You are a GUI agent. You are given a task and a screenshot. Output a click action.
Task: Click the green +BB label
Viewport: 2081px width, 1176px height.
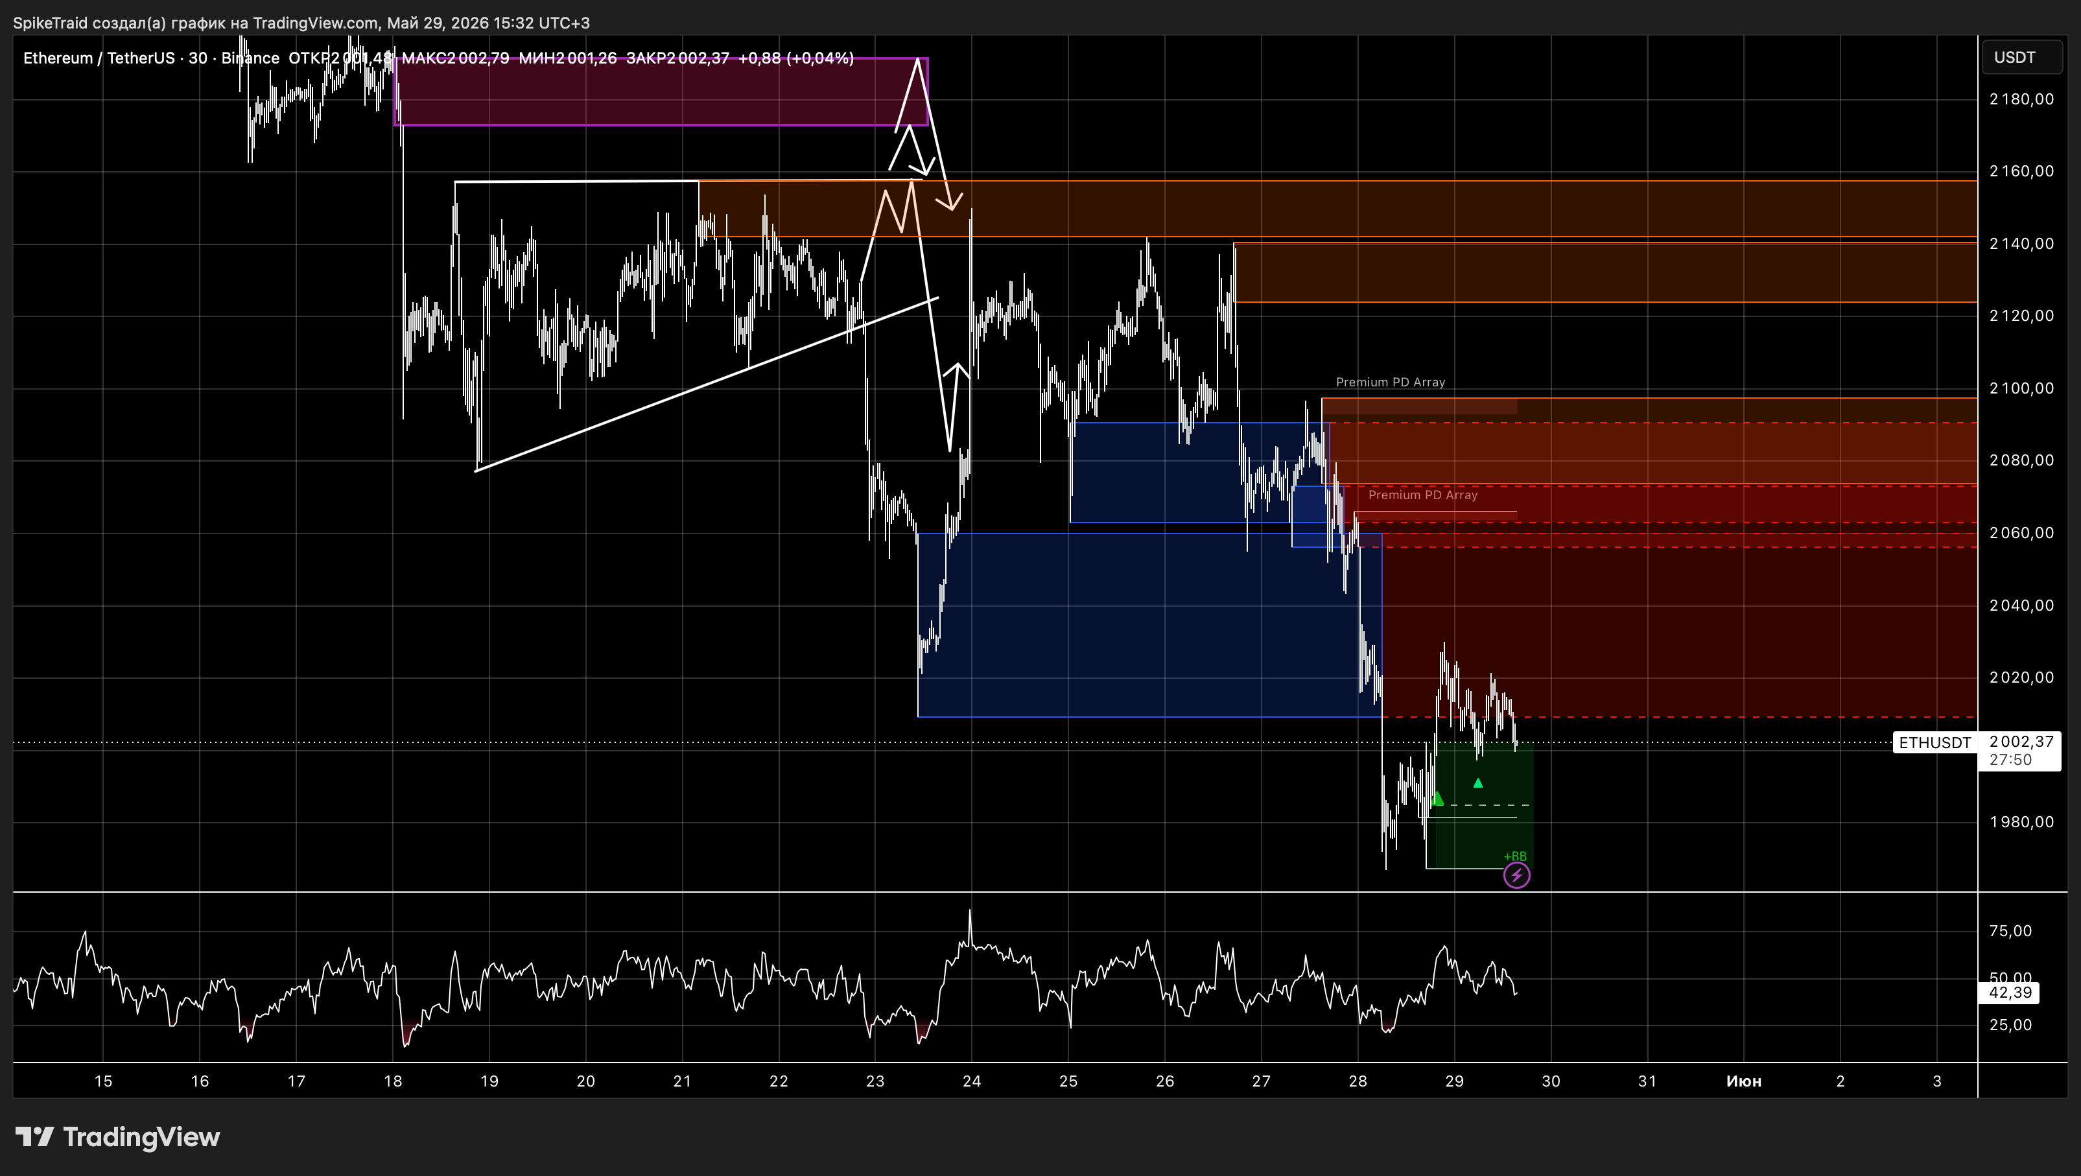click(1514, 856)
